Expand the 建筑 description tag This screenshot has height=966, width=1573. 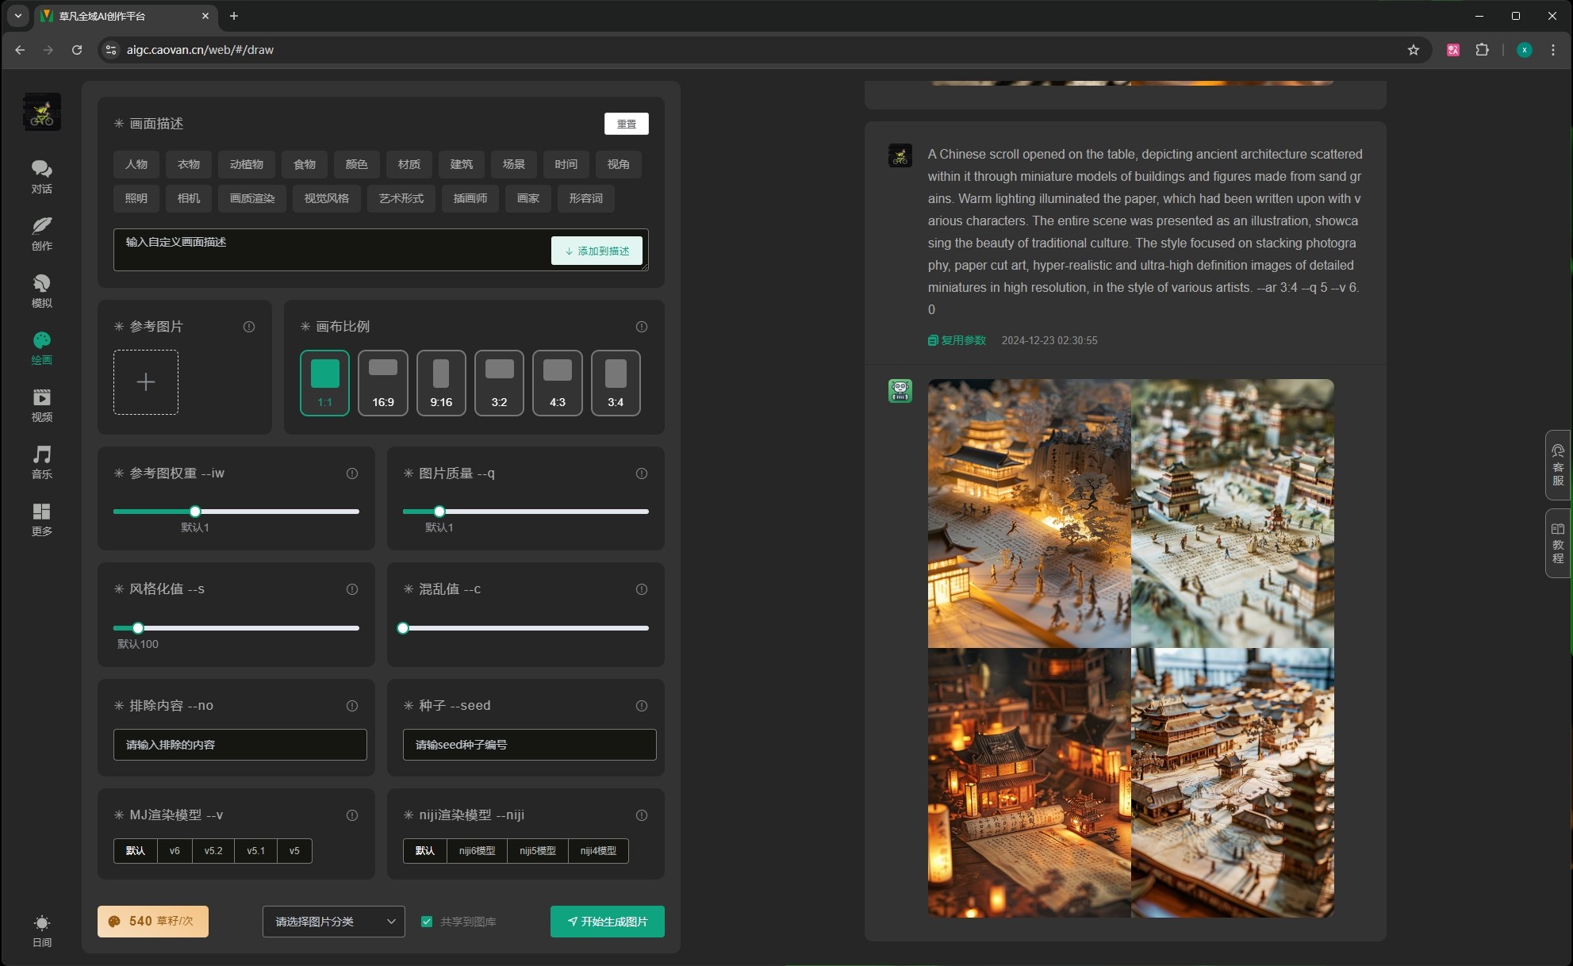tap(462, 164)
